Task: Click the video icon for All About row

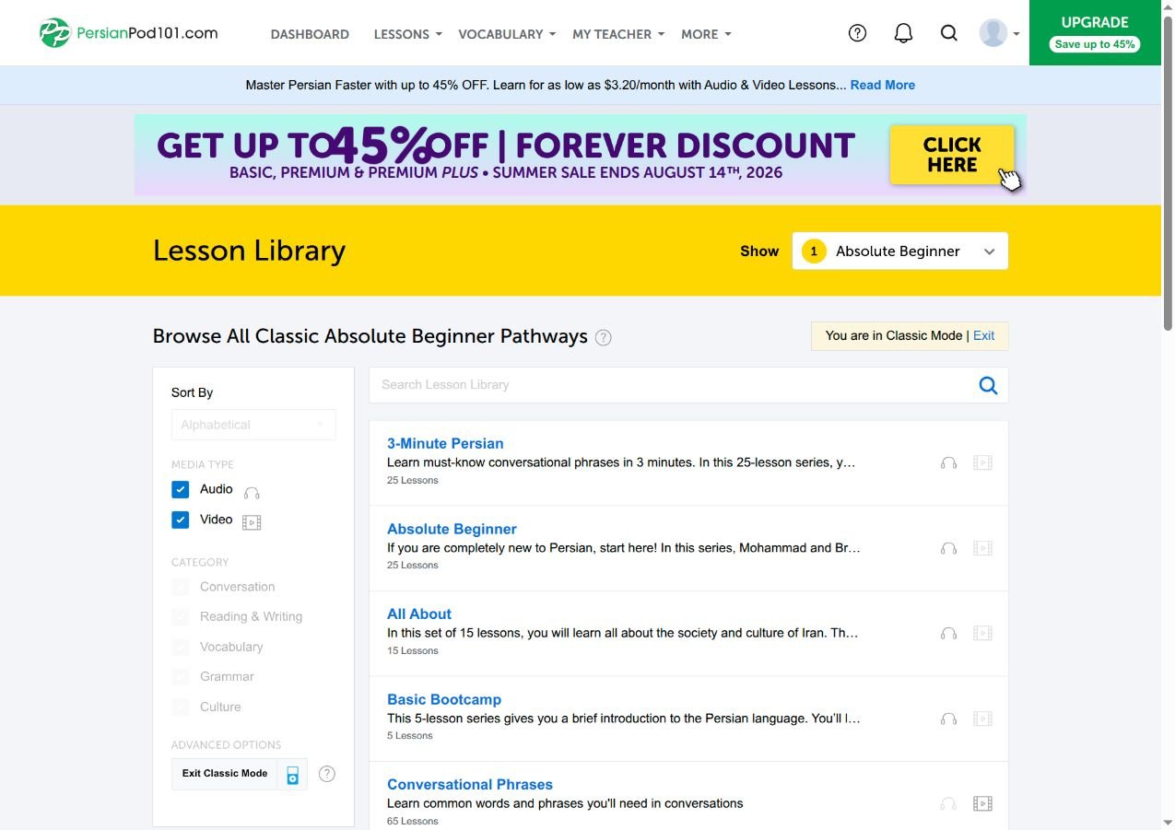Action: (983, 633)
